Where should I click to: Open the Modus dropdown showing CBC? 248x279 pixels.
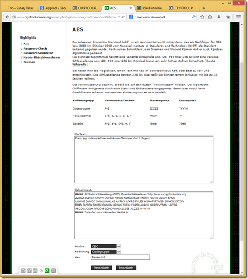pos(106,246)
